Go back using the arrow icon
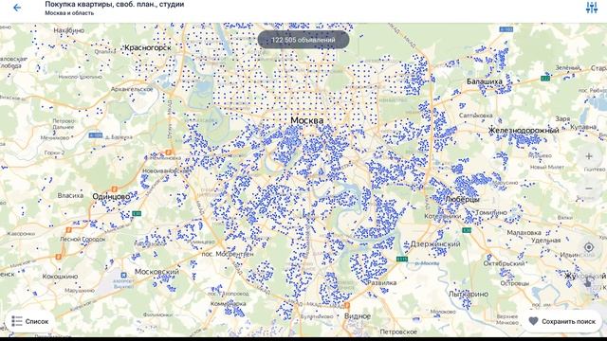The width and height of the screenshot is (607, 341). tap(17, 8)
